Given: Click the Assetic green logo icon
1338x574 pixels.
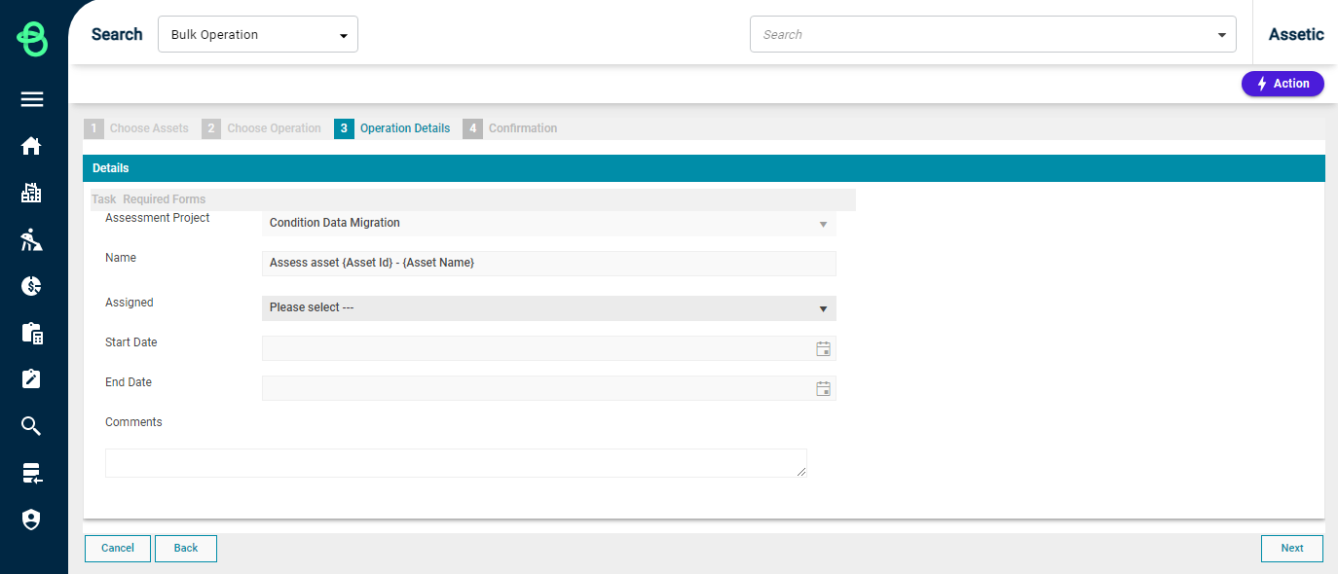Looking at the screenshot, I should click(32, 38).
